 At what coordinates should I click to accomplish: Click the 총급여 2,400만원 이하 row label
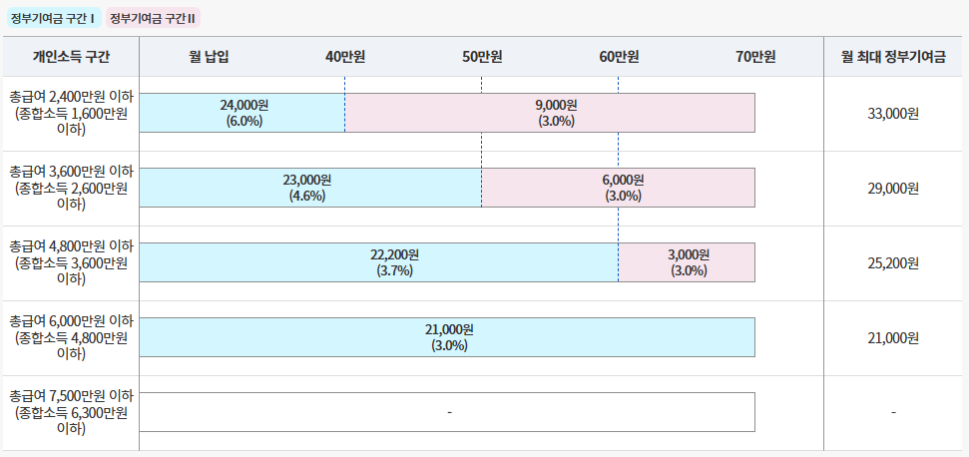71,113
